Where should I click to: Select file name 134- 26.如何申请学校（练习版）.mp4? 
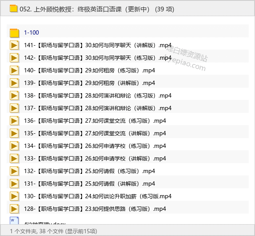[x=95, y=146]
